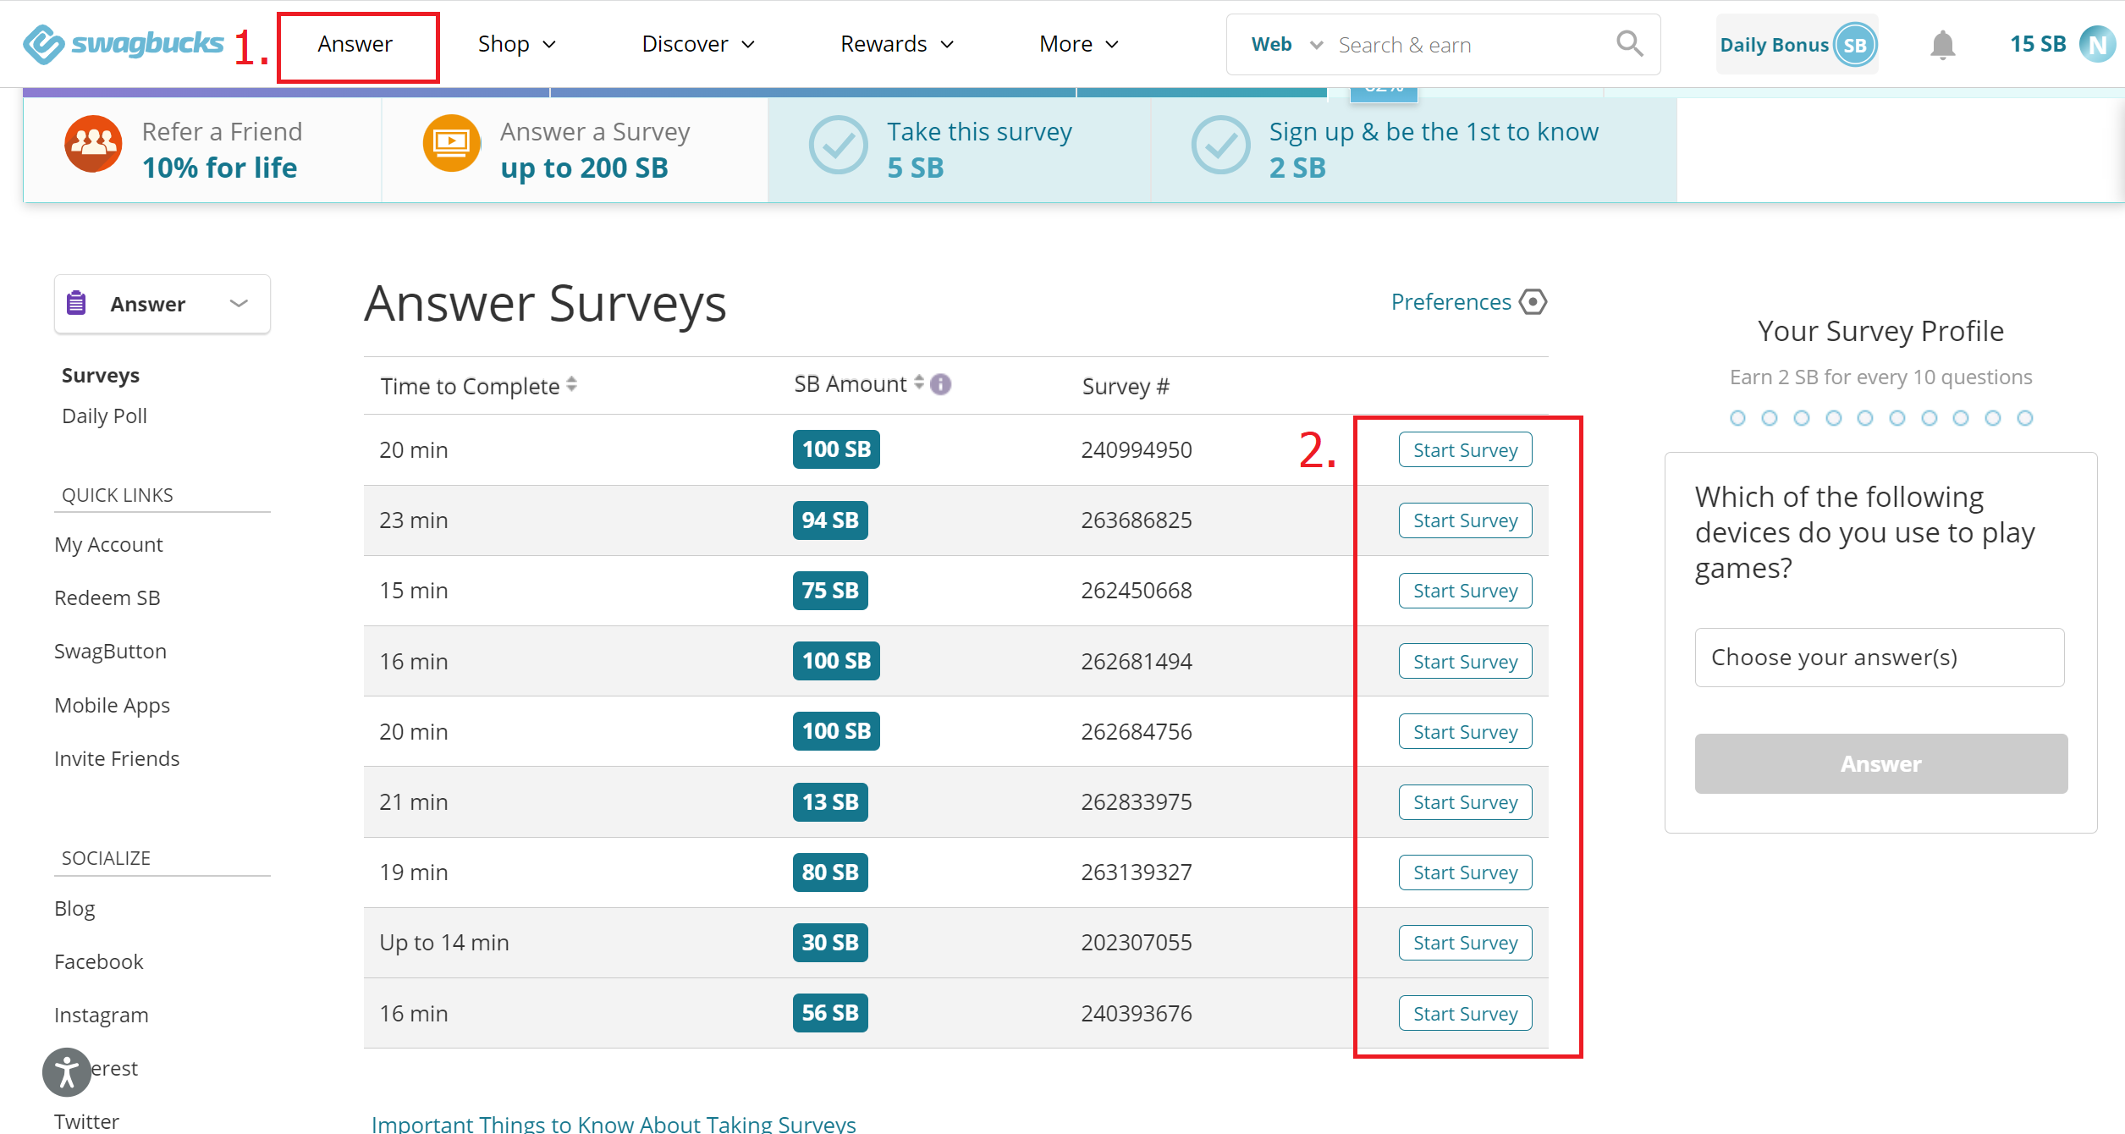This screenshot has width=2125, height=1134.
Task: Start Survey 263686825
Action: pos(1465,520)
